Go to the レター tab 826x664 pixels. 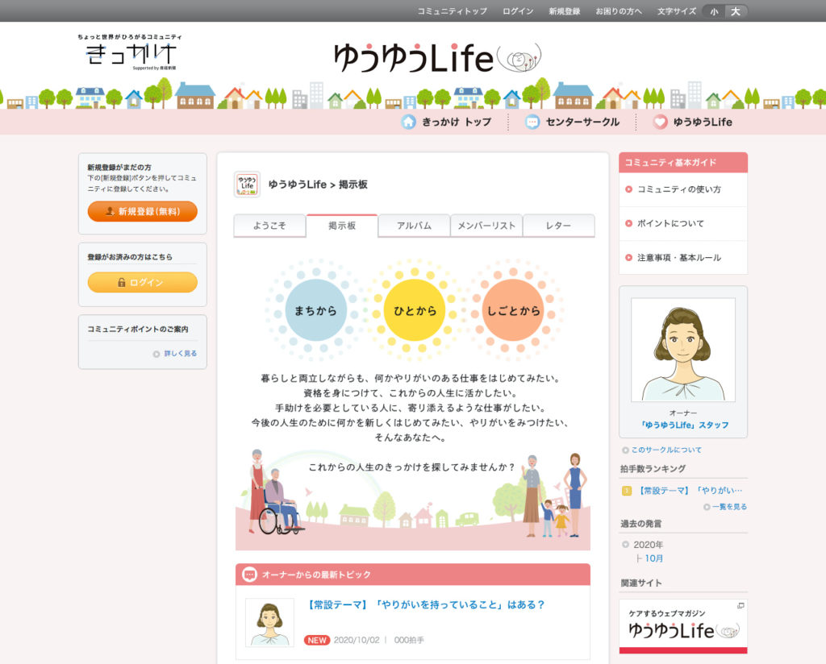tap(558, 225)
